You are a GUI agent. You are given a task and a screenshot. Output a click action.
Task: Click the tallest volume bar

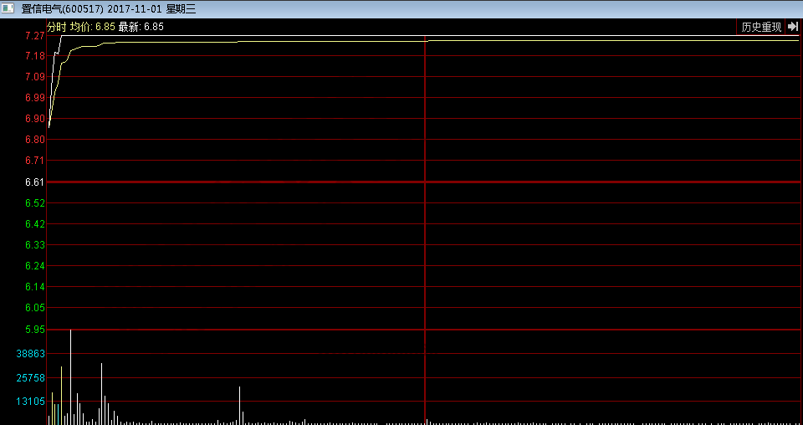[70, 376]
